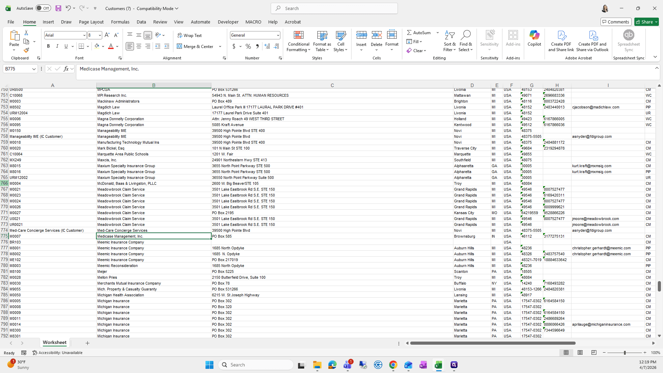Open the Copilot icon in ribbon
This screenshot has height=373, width=663.
click(534, 38)
